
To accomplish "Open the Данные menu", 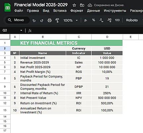I will (93, 11).
